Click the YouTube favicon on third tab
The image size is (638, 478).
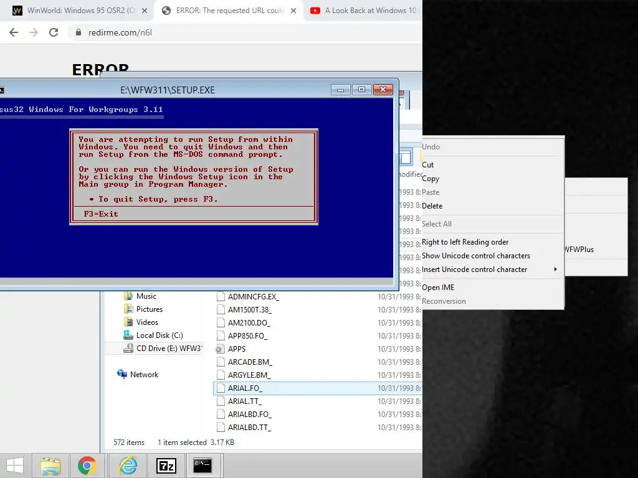tap(315, 11)
